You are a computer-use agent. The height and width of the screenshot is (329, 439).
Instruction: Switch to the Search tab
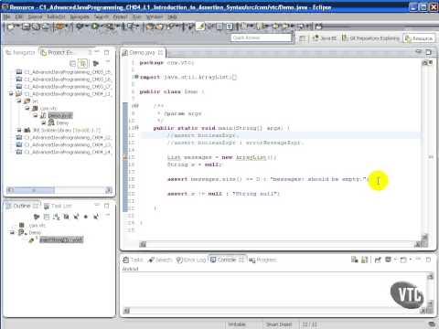(x=160, y=260)
